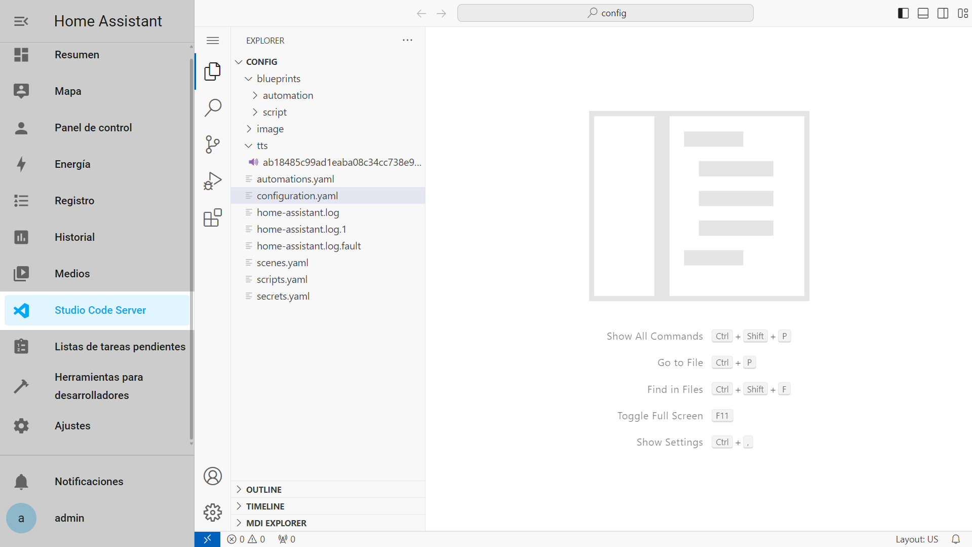Navigate back using the back arrow
Viewport: 972px width, 547px height.
click(x=421, y=13)
